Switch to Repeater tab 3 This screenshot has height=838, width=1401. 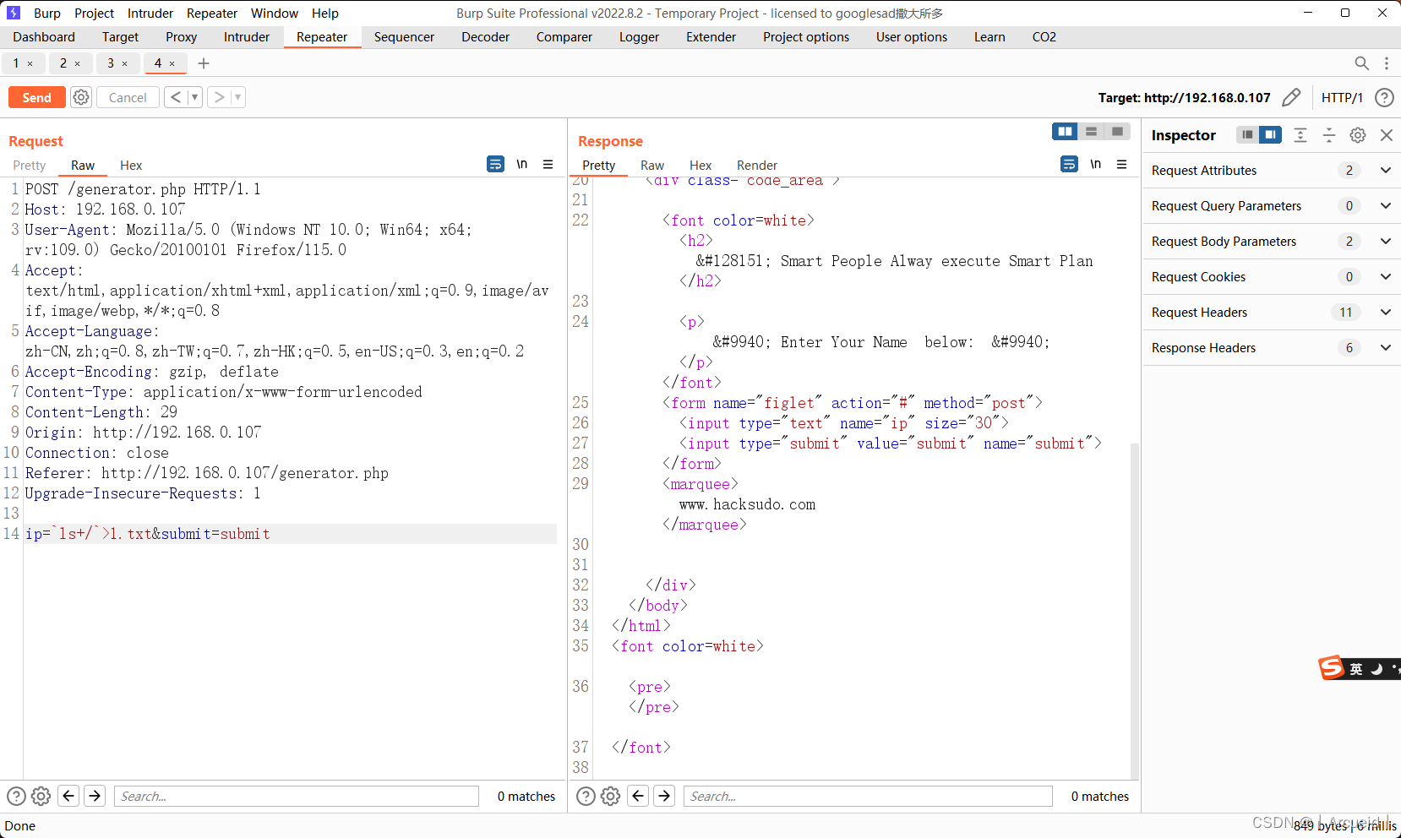111,63
